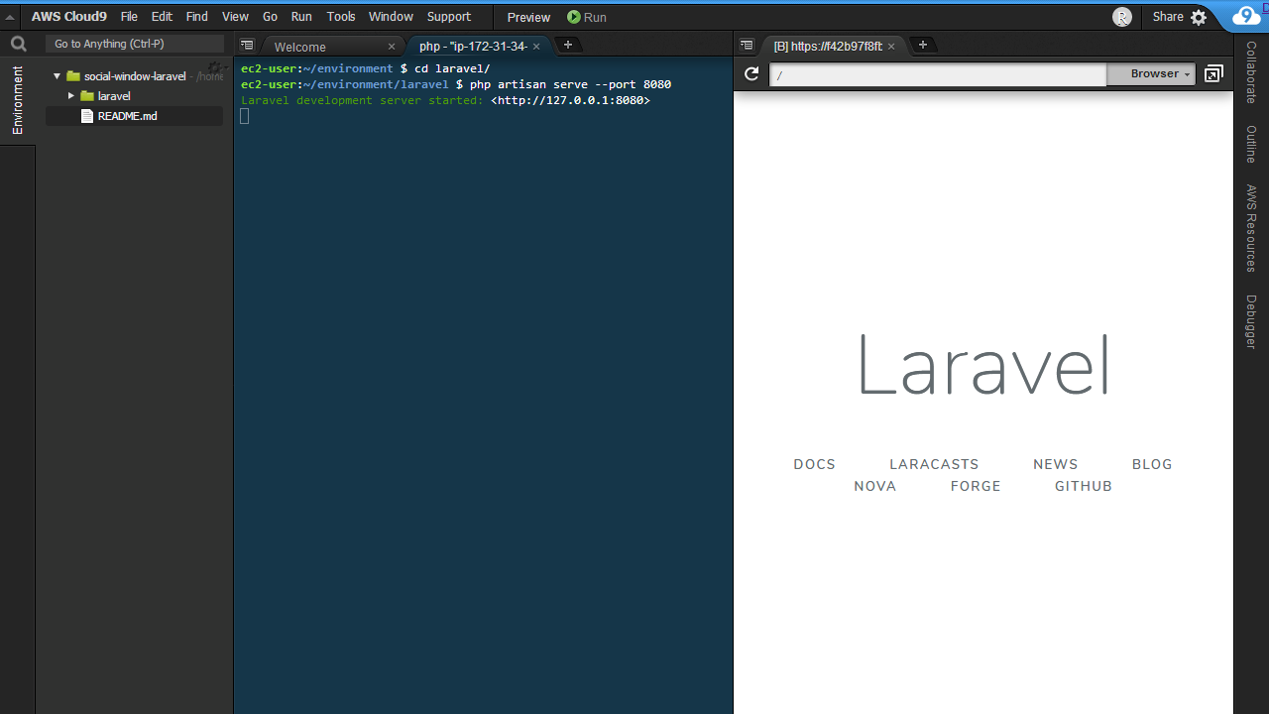Open the NOVA link
Screen dimensions: 1269x714
pyautogui.click(x=875, y=486)
